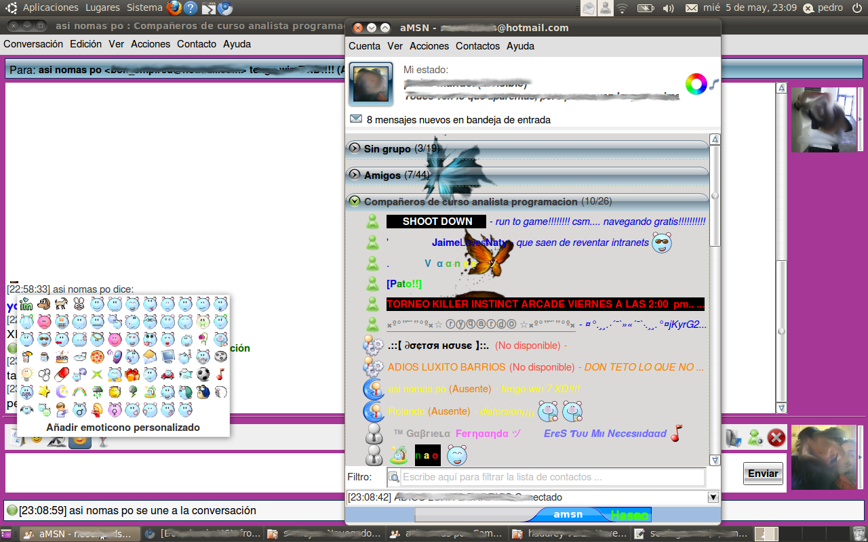Screen dimensions: 868x542
Task: Insert the film reel emoticon
Action: point(220,357)
